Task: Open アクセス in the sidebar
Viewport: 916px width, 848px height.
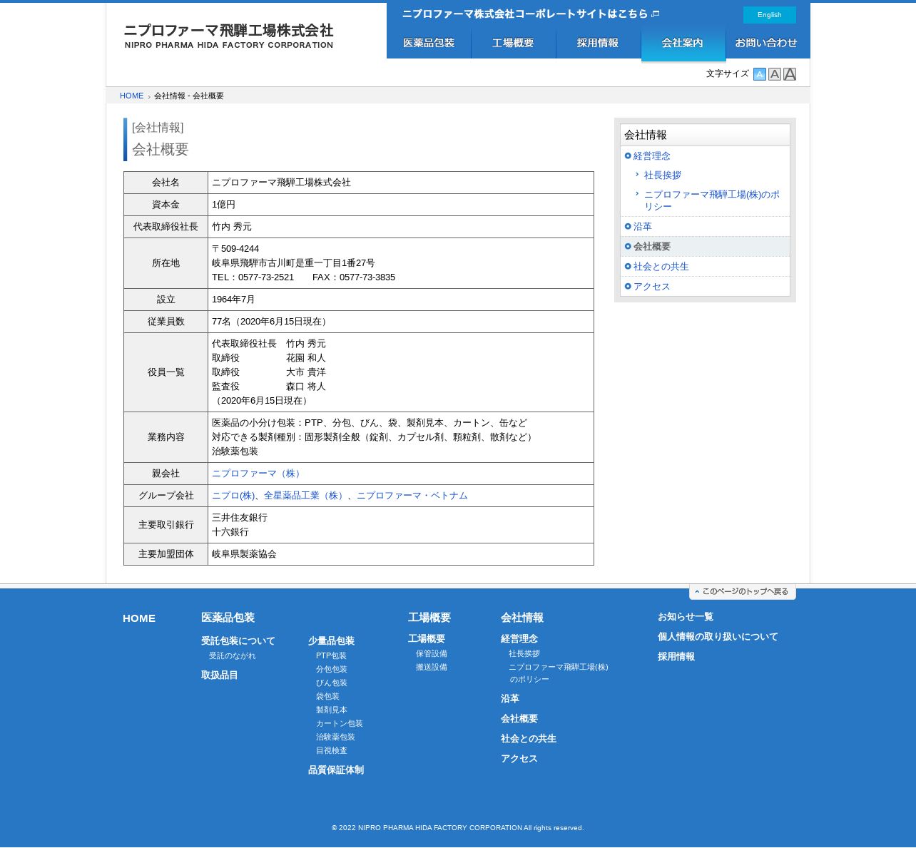Action: tap(652, 287)
